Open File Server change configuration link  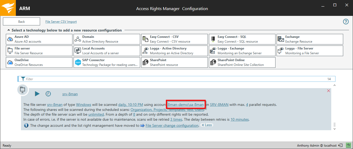pos(172,125)
